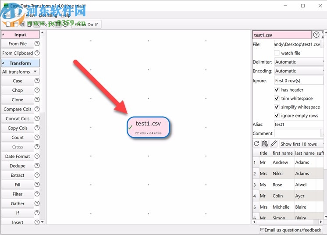The height and width of the screenshot is (235, 327).
Task: Collapse the Transform section header
Action: click(20, 63)
